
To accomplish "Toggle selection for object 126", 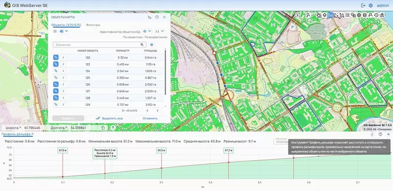I will pyautogui.click(x=56, y=85).
